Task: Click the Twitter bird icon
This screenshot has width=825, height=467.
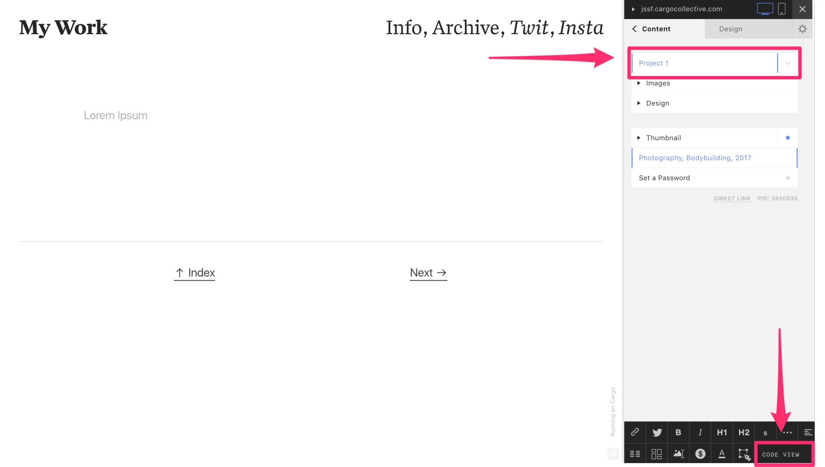Action: [x=657, y=432]
